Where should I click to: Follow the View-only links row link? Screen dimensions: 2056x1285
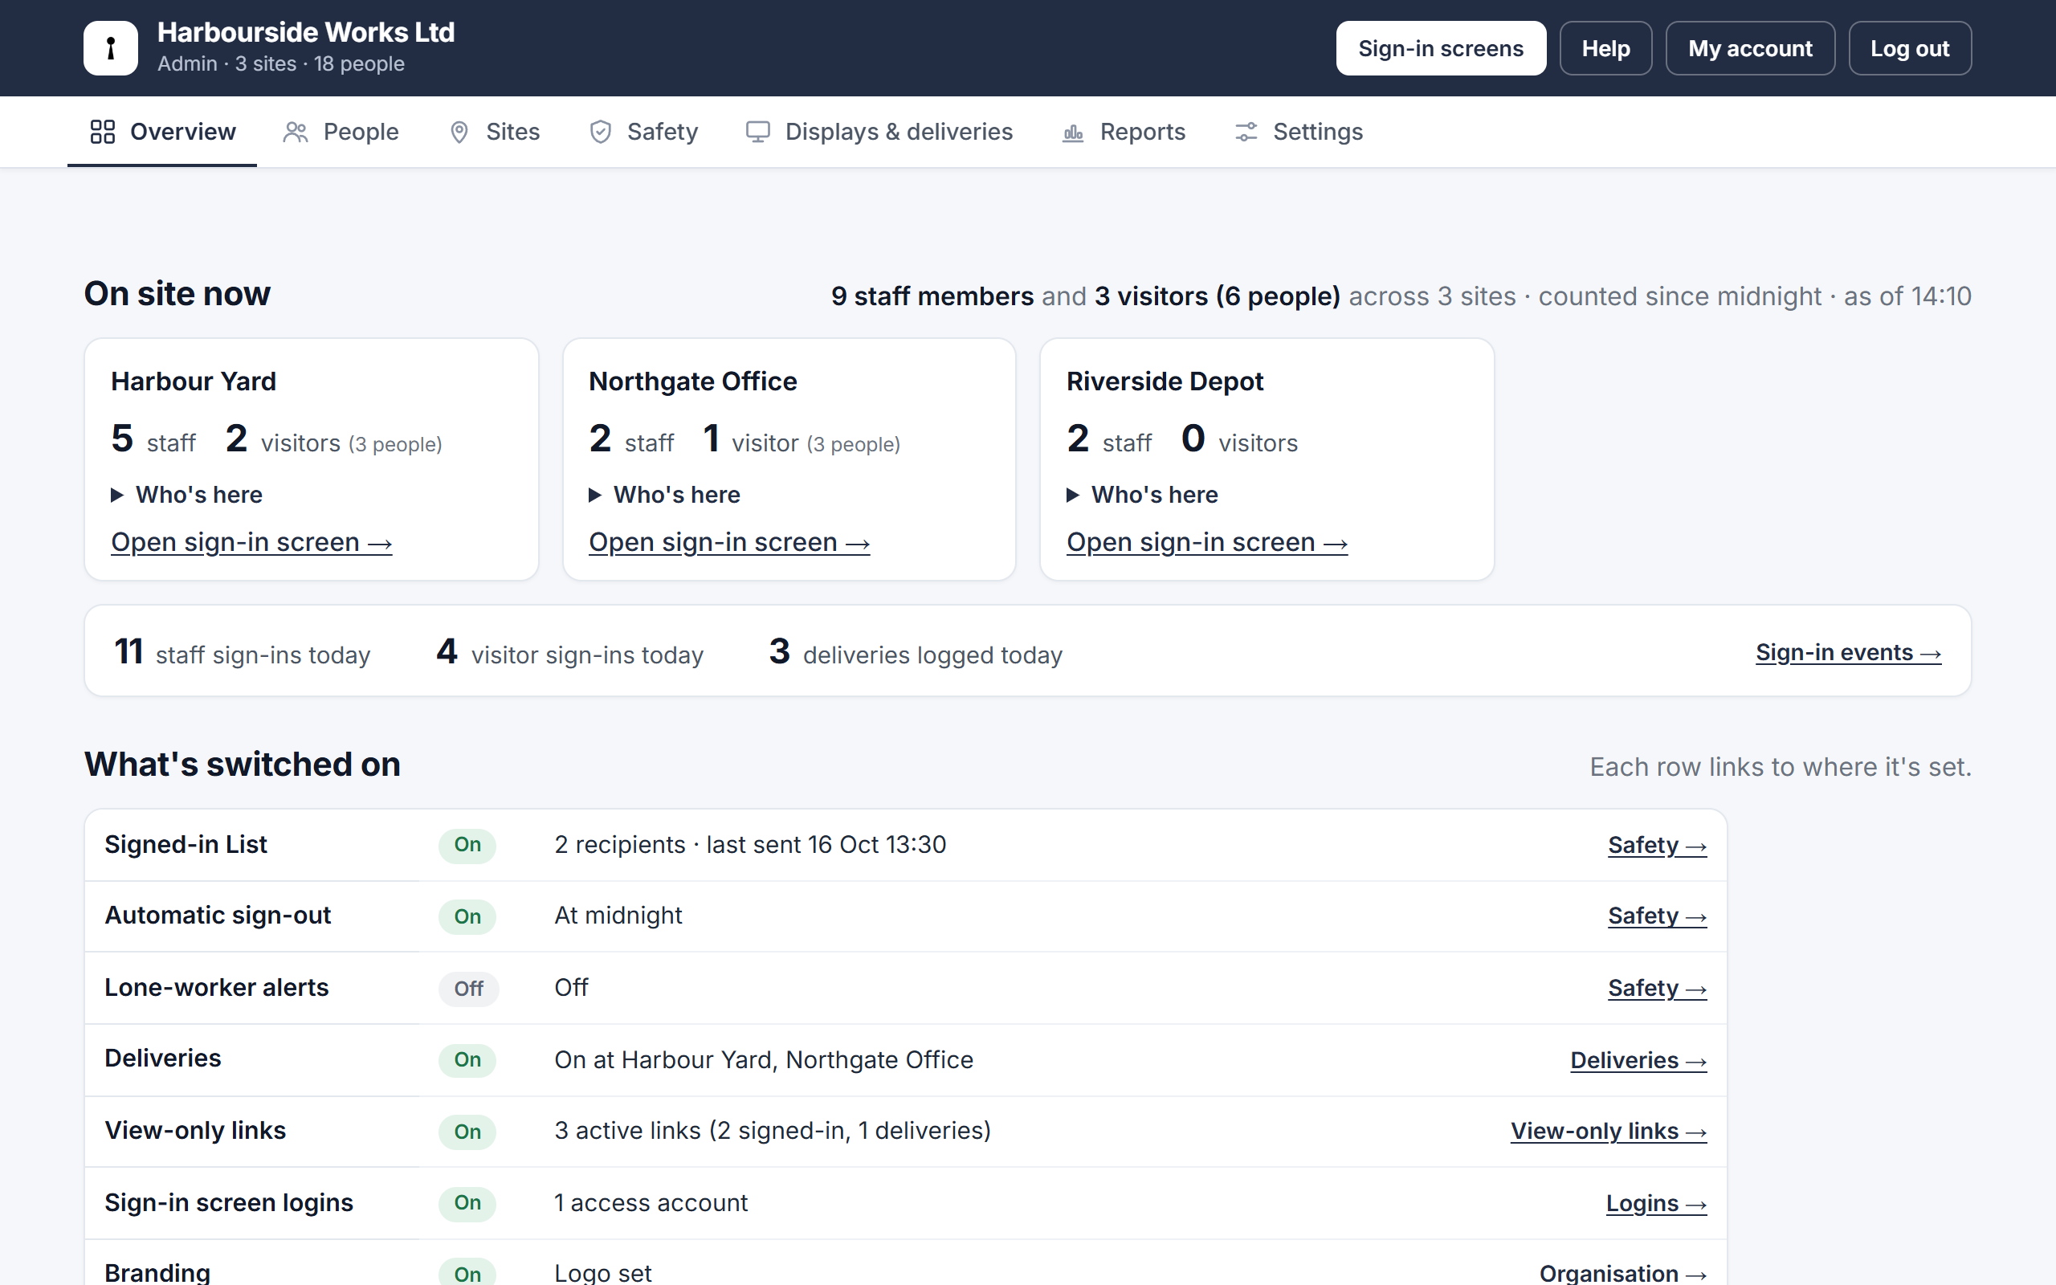click(x=1609, y=1131)
